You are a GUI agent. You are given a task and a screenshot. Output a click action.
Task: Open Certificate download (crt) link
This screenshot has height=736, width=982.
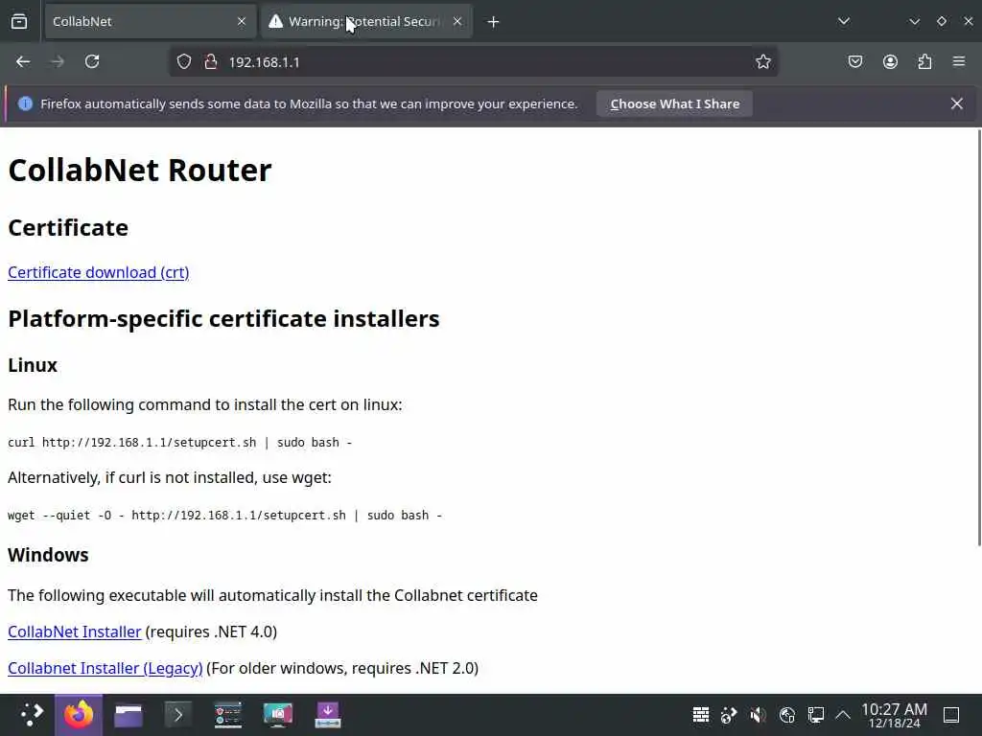coord(99,273)
